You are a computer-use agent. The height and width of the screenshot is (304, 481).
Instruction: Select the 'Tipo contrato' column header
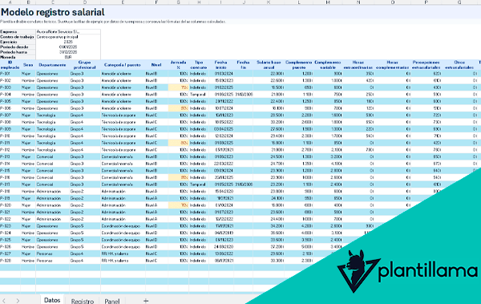(x=199, y=65)
